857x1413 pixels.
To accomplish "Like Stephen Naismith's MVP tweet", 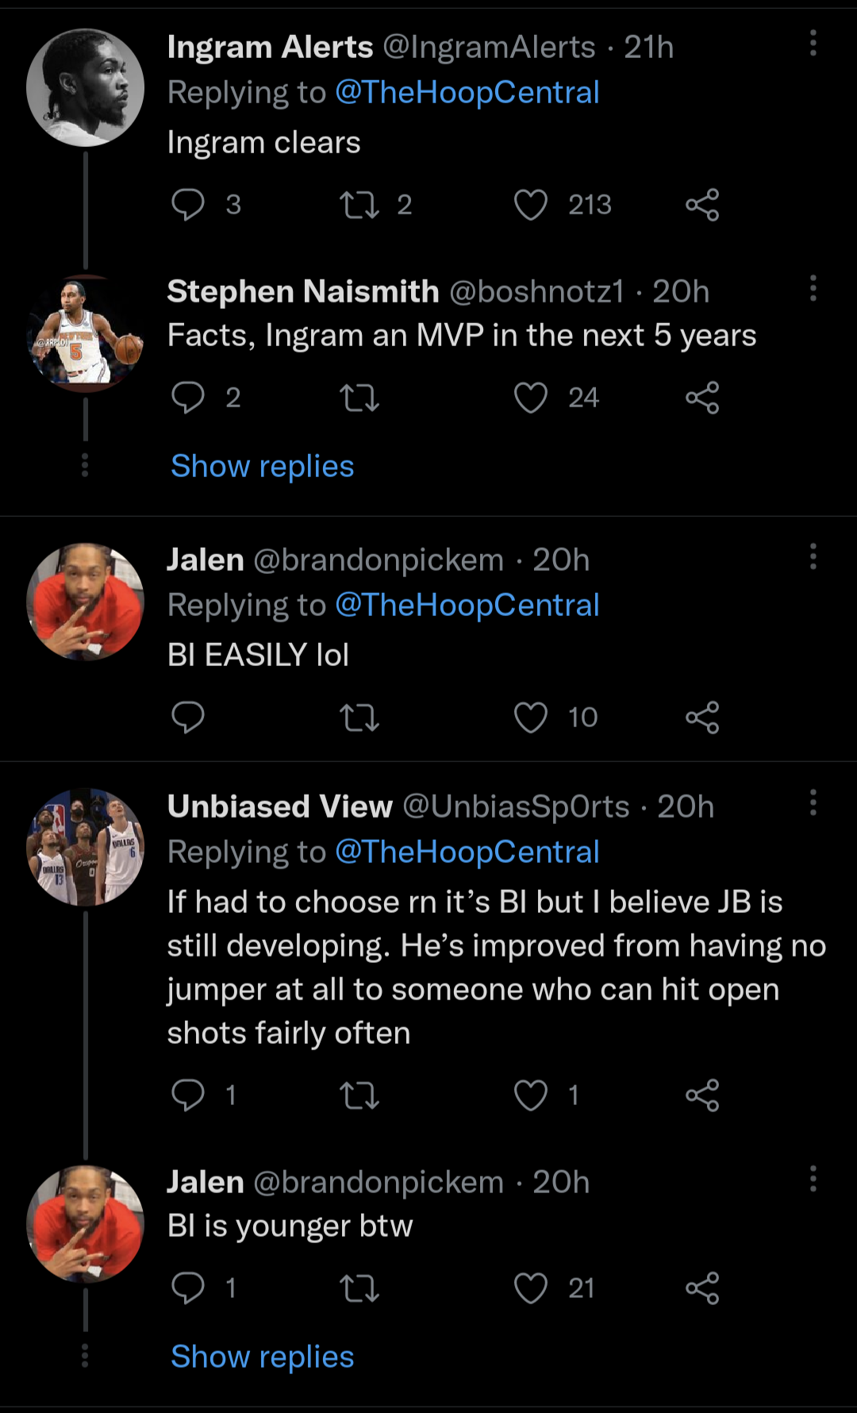I will click(x=531, y=398).
